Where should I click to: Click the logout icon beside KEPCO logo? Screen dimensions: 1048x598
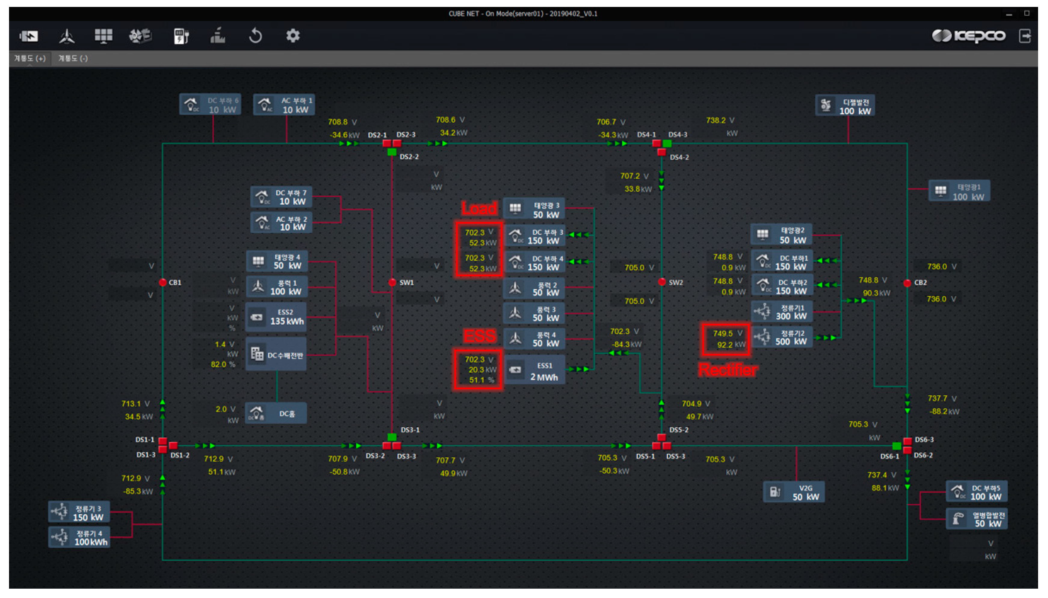click(1025, 36)
